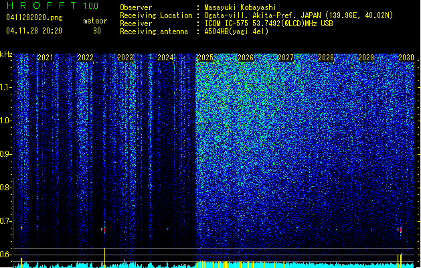Click the Receiving Location label

[156, 15]
